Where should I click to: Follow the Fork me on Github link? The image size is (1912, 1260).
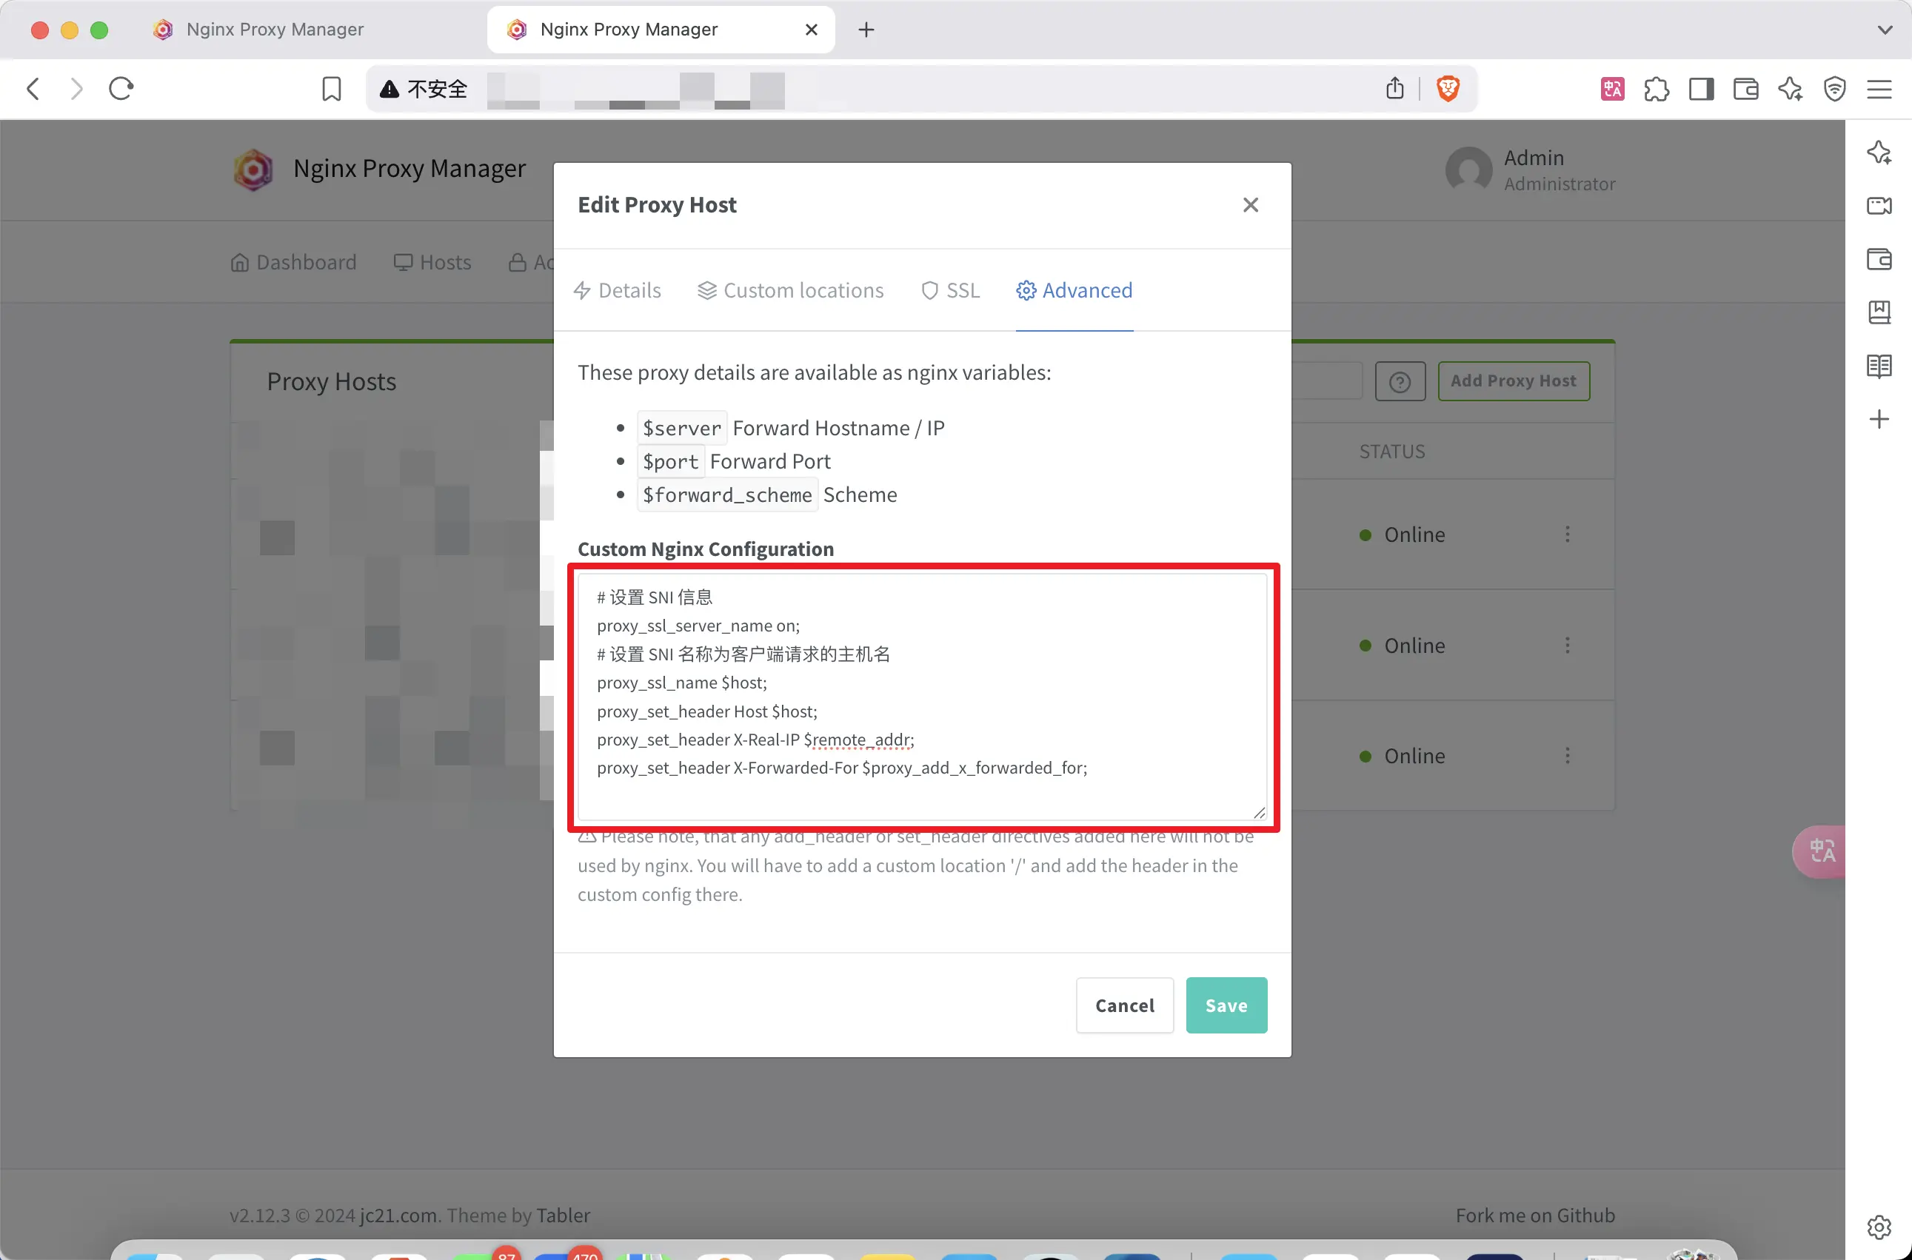point(1535,1215)
